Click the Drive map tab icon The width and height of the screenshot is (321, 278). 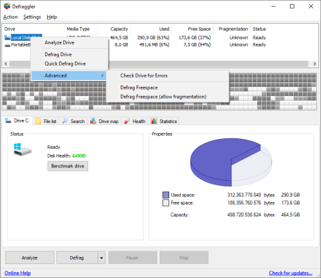[93, 121]
